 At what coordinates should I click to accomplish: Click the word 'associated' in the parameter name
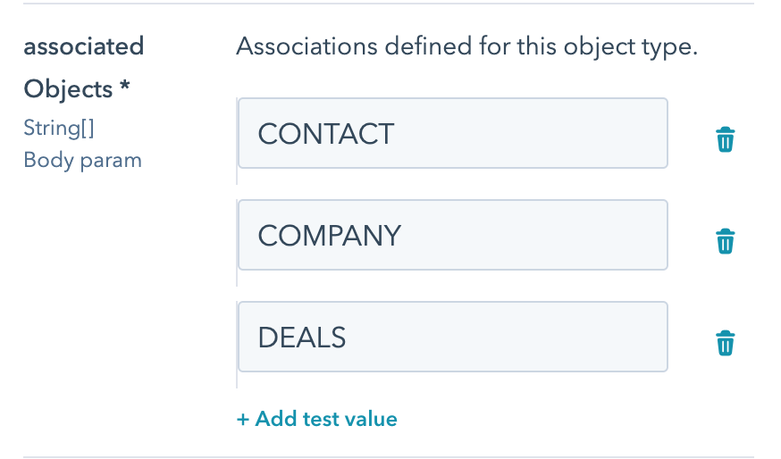(83, 46)
